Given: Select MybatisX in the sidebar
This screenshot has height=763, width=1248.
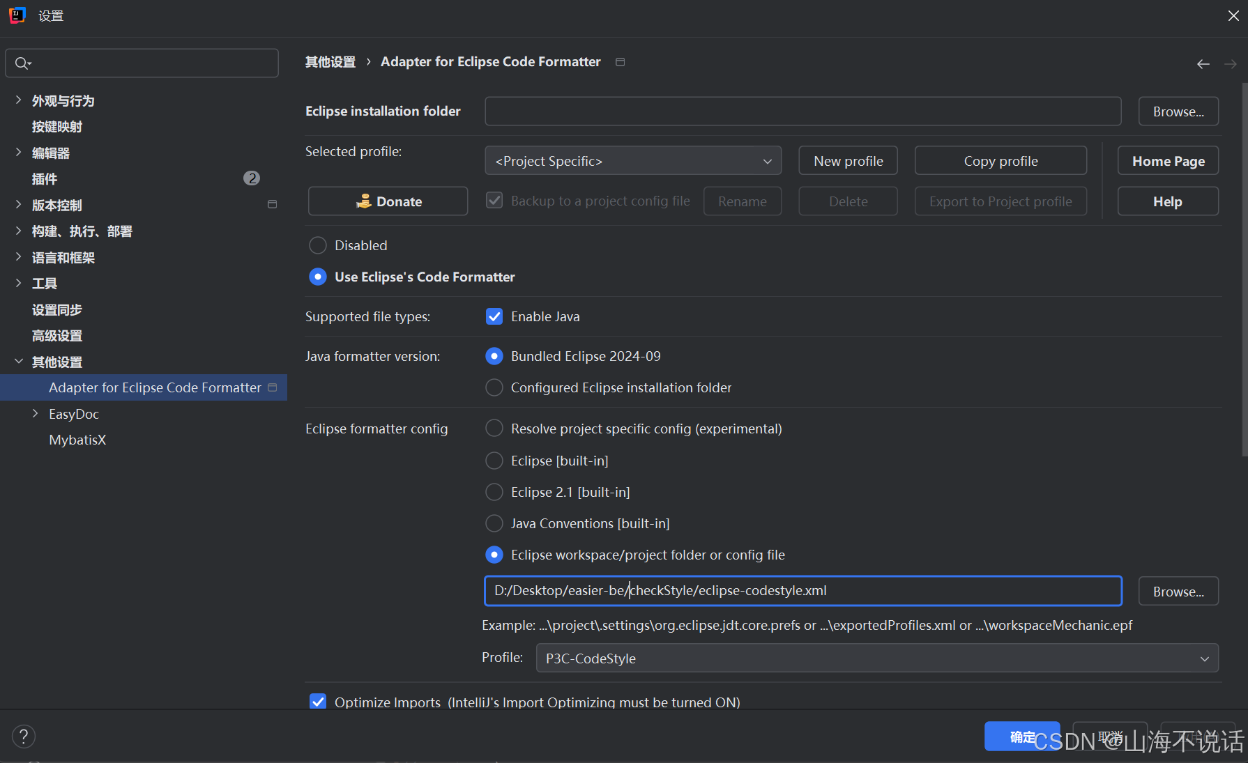Looking at the screenshot, I should pos(77,440).
